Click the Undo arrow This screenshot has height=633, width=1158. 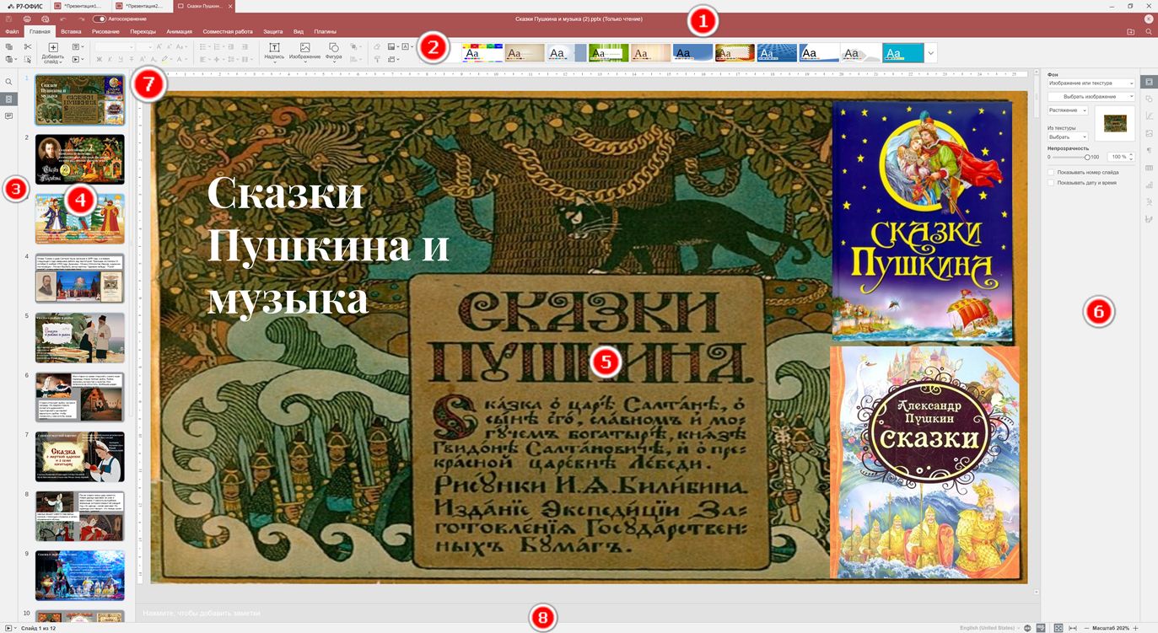click(x=63, y=19)
